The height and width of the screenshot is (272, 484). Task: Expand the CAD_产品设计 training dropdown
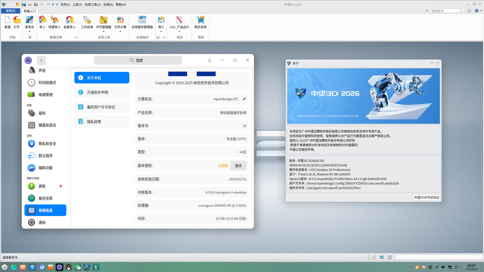point(179,32)
